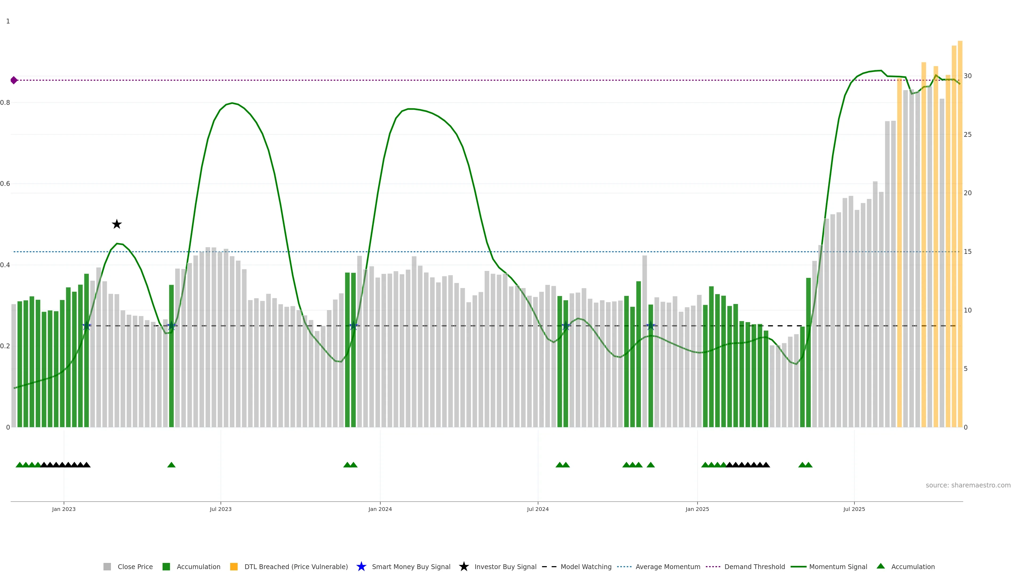
Task: Click the Jul 2025 x-axis label
Action: (x=854, y=509)
